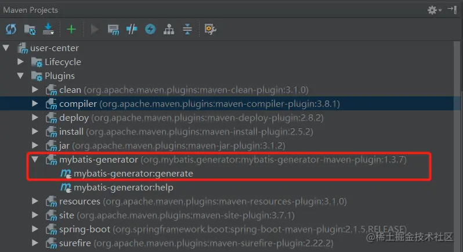Screen dimensions: 463x252
Task: Reimport all Maven projects
Action: [11, 29]
